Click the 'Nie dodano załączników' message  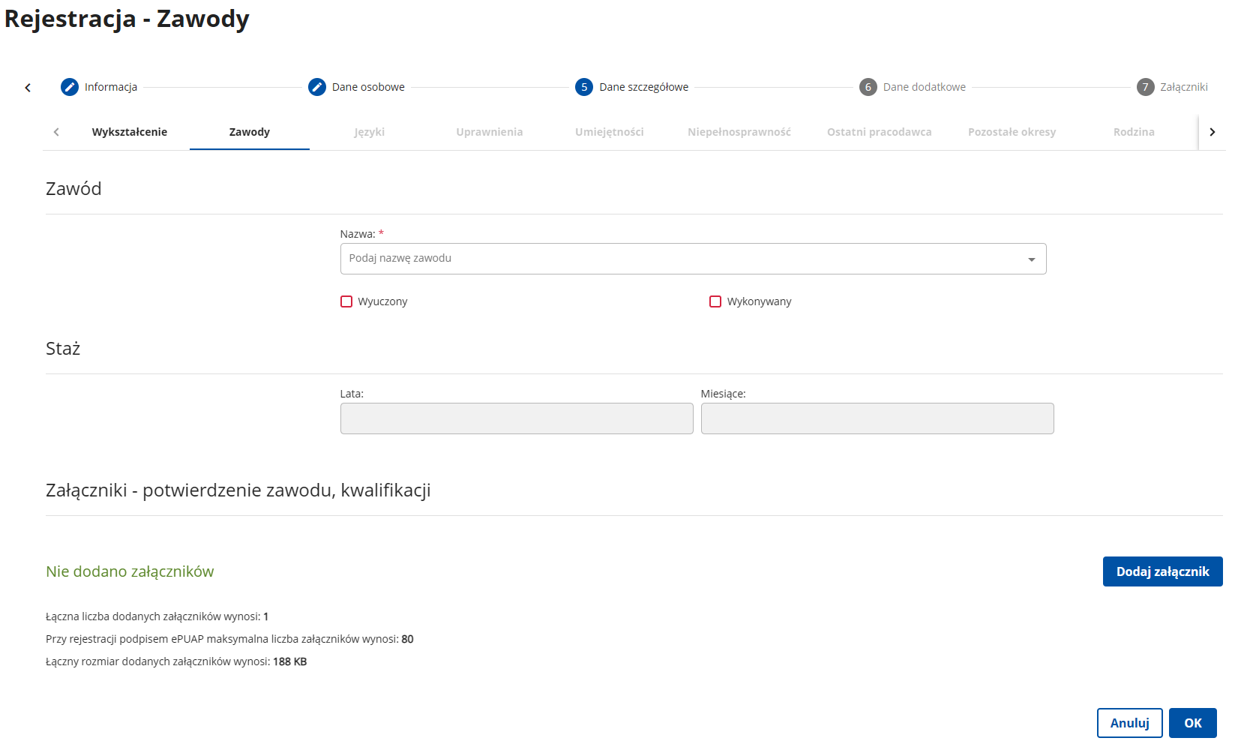(130, 571)
